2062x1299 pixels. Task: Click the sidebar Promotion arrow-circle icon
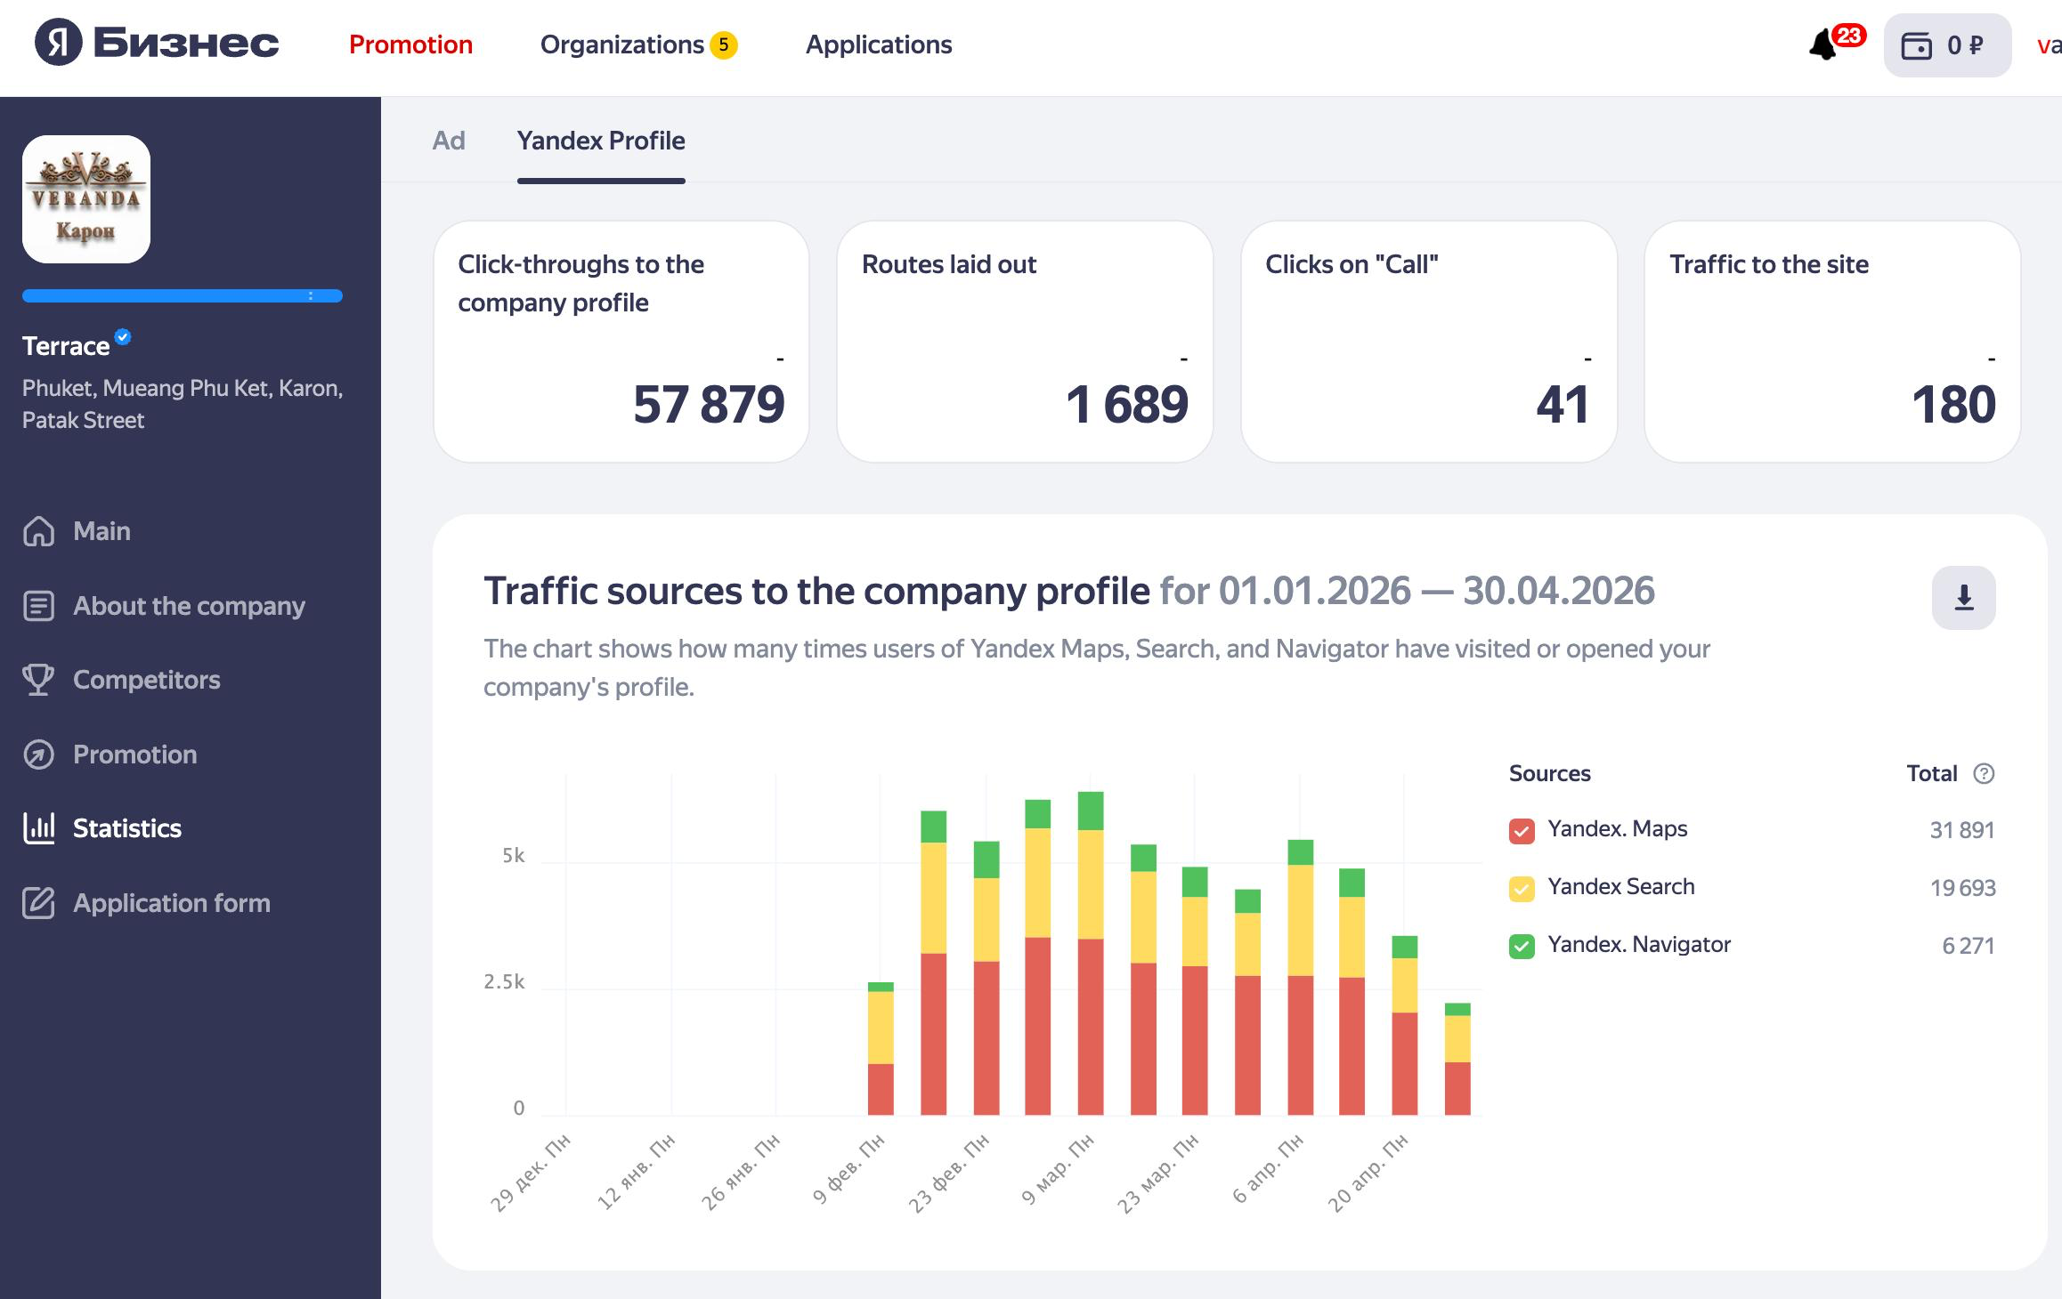pyautogui.click(x=38, y=754)
